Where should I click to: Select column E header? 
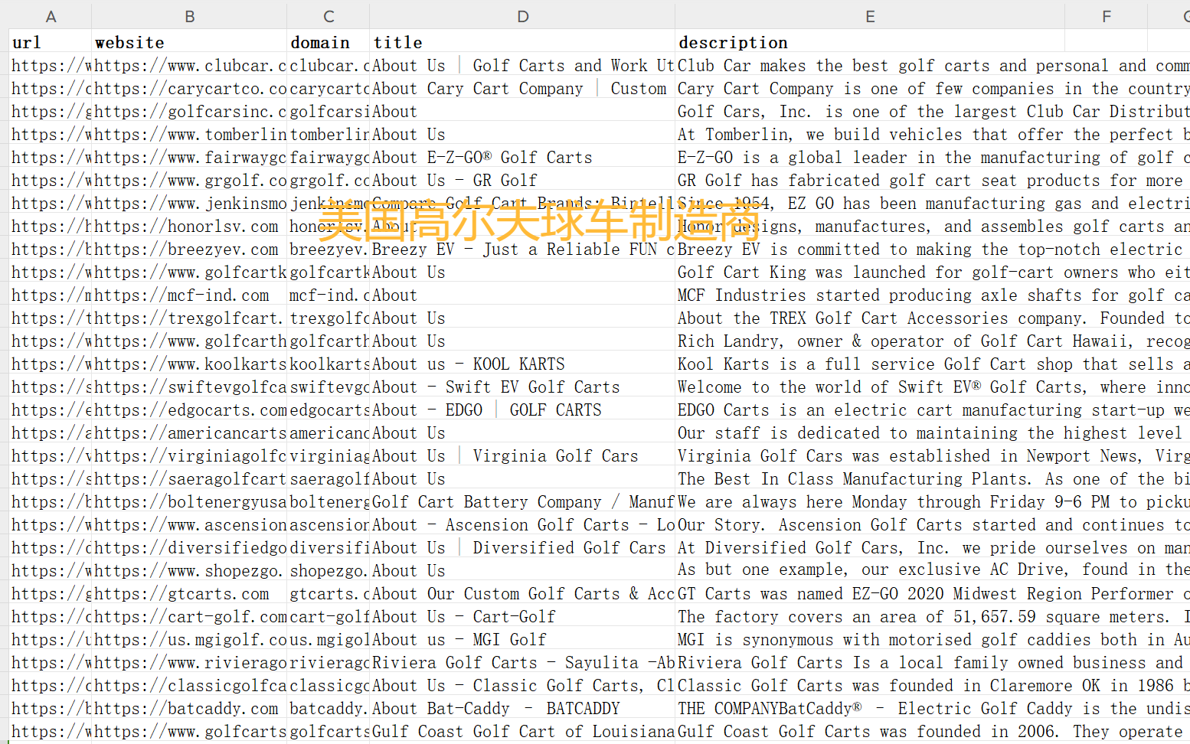(x=870, y=16)
